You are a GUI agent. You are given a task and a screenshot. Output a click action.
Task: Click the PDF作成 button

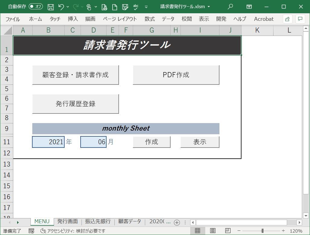click(x=176, y=75)
